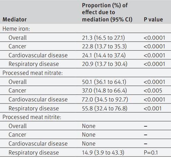Image resolution: width=171 pixels, height=158 pixels.
Task: Select the P=0.1 cell
Action: 151,152
